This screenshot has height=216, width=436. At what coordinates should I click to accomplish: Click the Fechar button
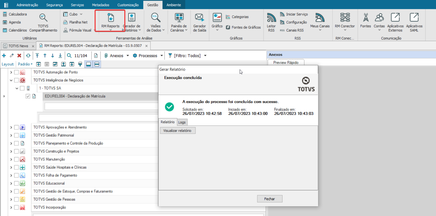(x=270, y=199)
